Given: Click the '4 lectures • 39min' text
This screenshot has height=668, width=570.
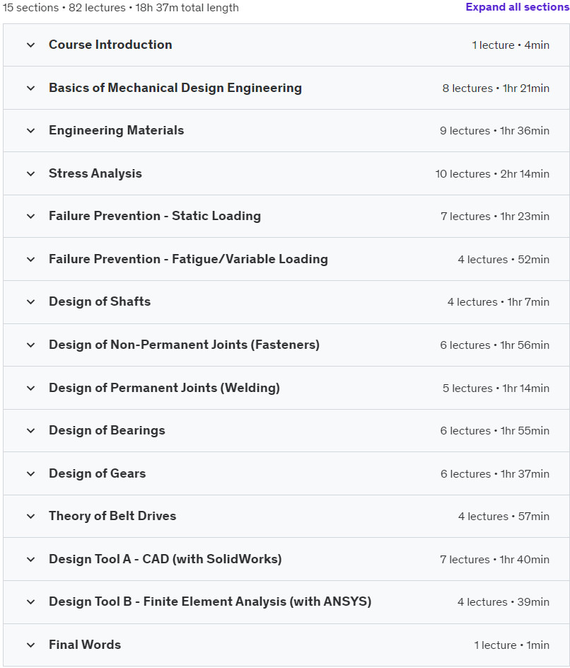Looking at the screenshot, I should (x=503, y=602).
